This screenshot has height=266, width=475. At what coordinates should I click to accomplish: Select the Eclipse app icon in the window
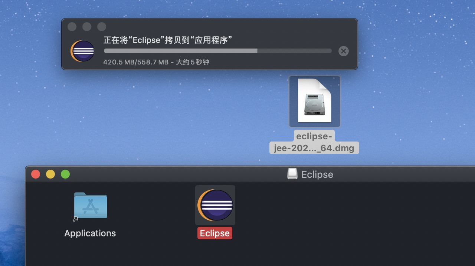pyautogui.click(x=215, y=205)
